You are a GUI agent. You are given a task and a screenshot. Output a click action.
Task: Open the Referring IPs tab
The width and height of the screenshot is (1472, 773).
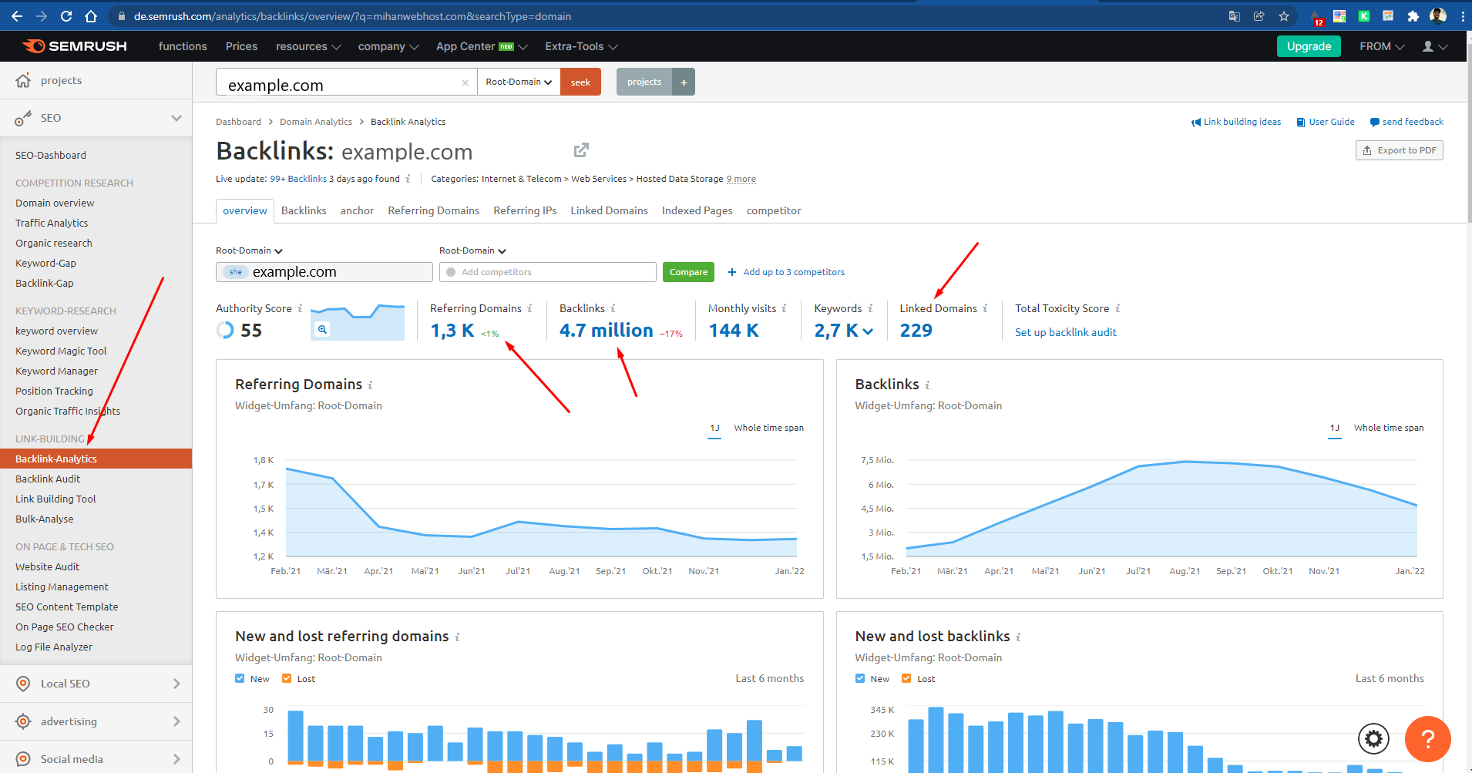(525, 210)
